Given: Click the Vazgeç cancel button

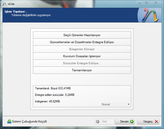Looking at the screenshot, I should pyautogui.click(x=148, y=121).
